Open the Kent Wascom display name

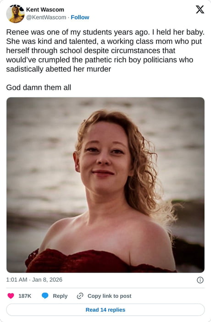pyautogui.click(x=45, y=10)
